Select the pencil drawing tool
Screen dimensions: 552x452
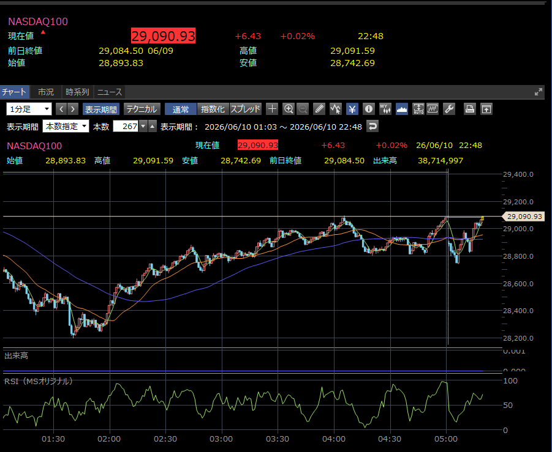[319, 109]
